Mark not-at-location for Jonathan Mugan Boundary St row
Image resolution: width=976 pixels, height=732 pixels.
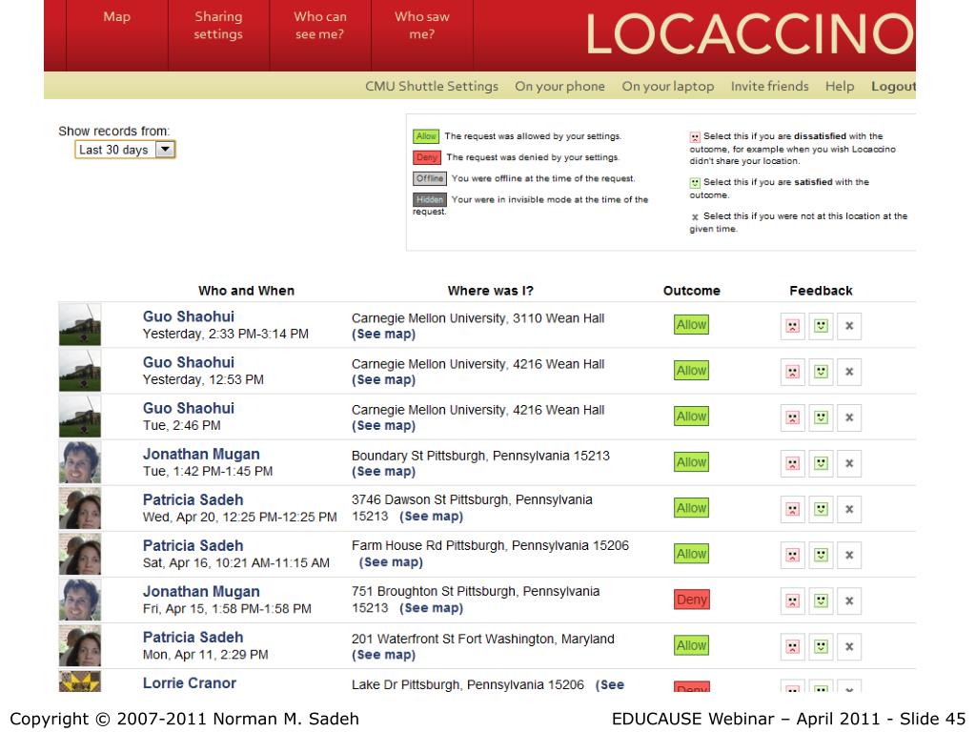tap(849, 464)
